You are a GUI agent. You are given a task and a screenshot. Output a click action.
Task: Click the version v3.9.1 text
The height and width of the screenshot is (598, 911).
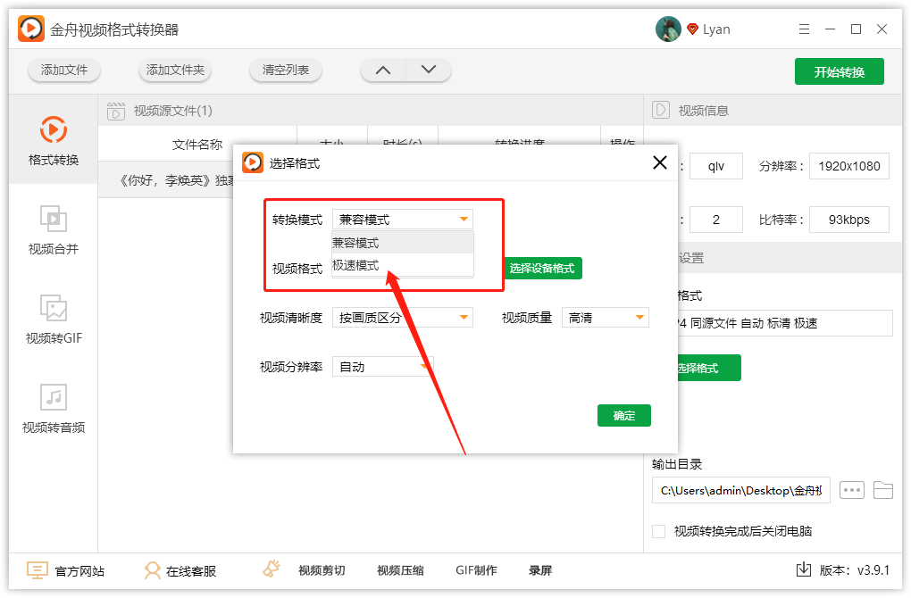pos(855,570)
